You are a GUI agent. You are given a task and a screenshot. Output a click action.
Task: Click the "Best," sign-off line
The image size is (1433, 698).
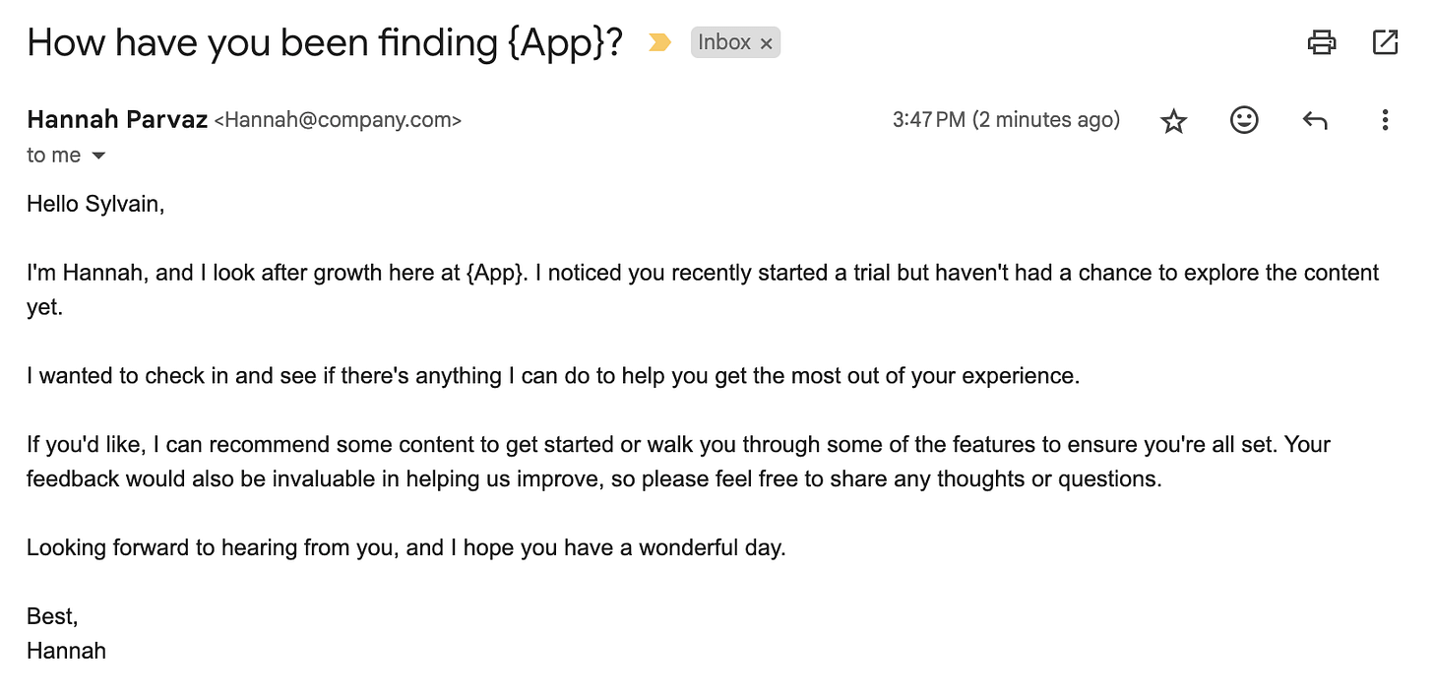[x=52, y=617]
